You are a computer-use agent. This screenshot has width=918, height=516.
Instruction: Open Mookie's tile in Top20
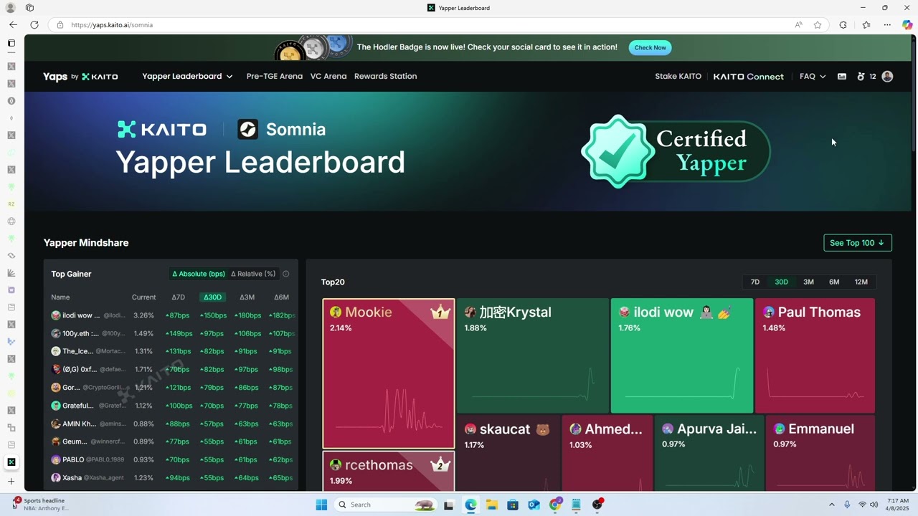(x=389, y=373)
